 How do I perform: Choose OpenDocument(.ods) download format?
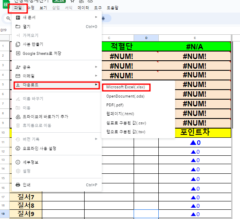tap(125, 96)
